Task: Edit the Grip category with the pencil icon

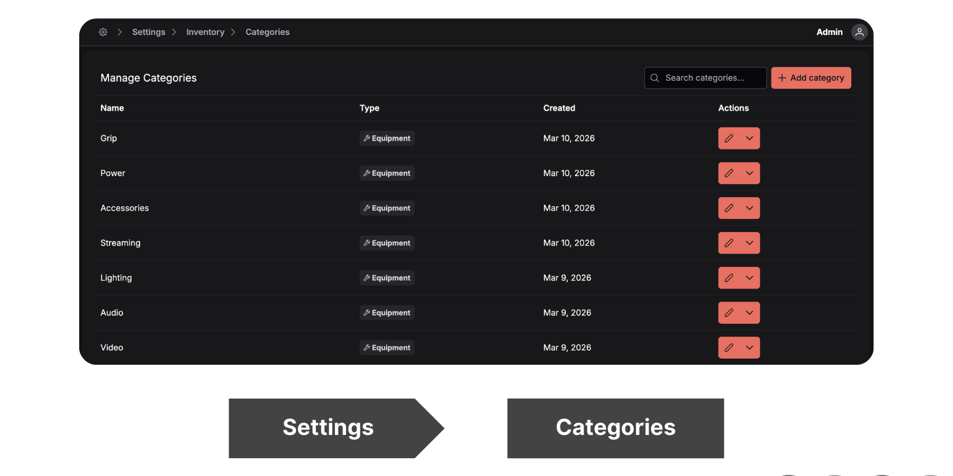Action: [x=730, y=138]
